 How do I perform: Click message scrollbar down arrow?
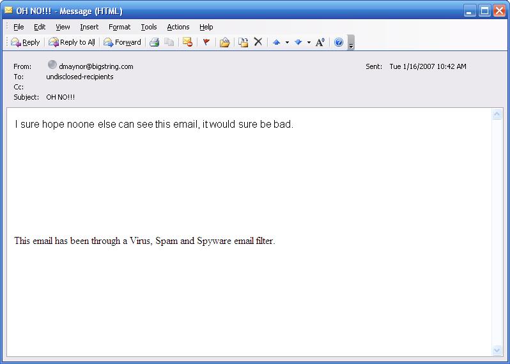tap(497, 351)
